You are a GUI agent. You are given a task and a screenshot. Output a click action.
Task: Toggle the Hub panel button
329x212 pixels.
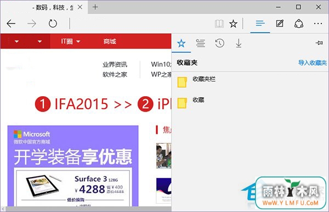(260, 23)
